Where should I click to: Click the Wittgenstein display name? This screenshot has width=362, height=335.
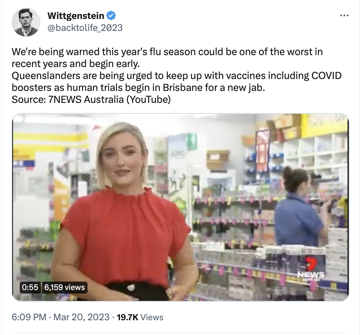coord(76,16)
